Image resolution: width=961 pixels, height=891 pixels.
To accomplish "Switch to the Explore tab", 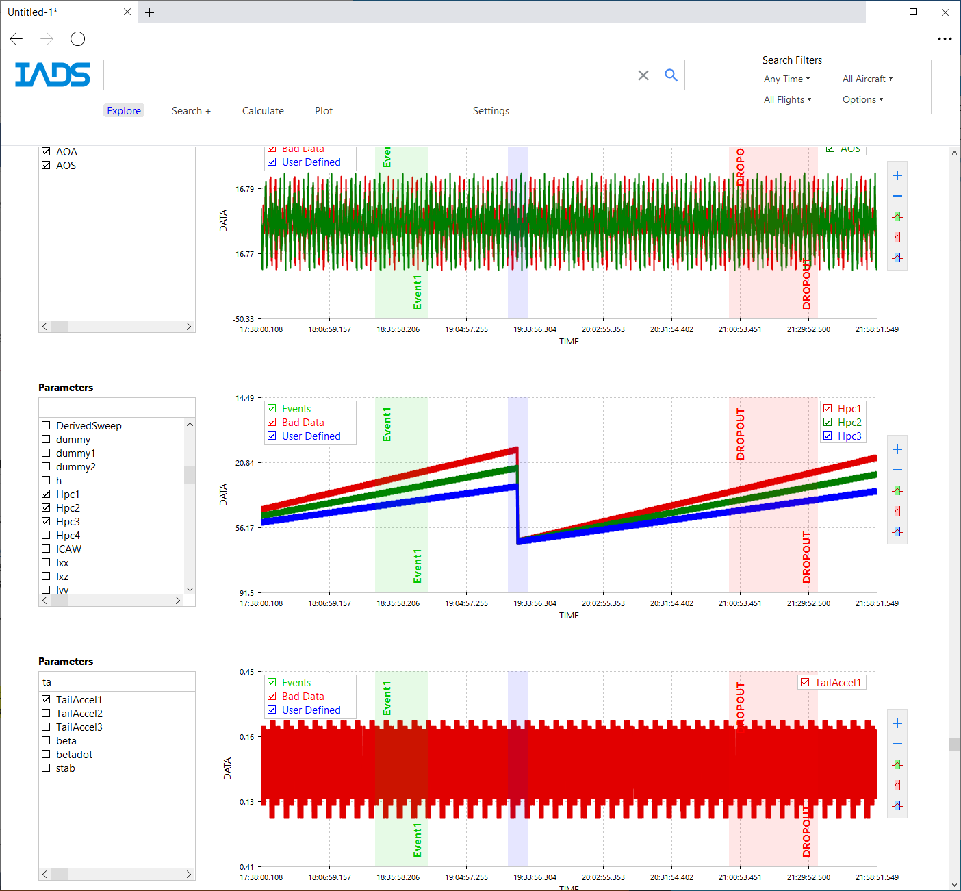I will tap(124, 111).
